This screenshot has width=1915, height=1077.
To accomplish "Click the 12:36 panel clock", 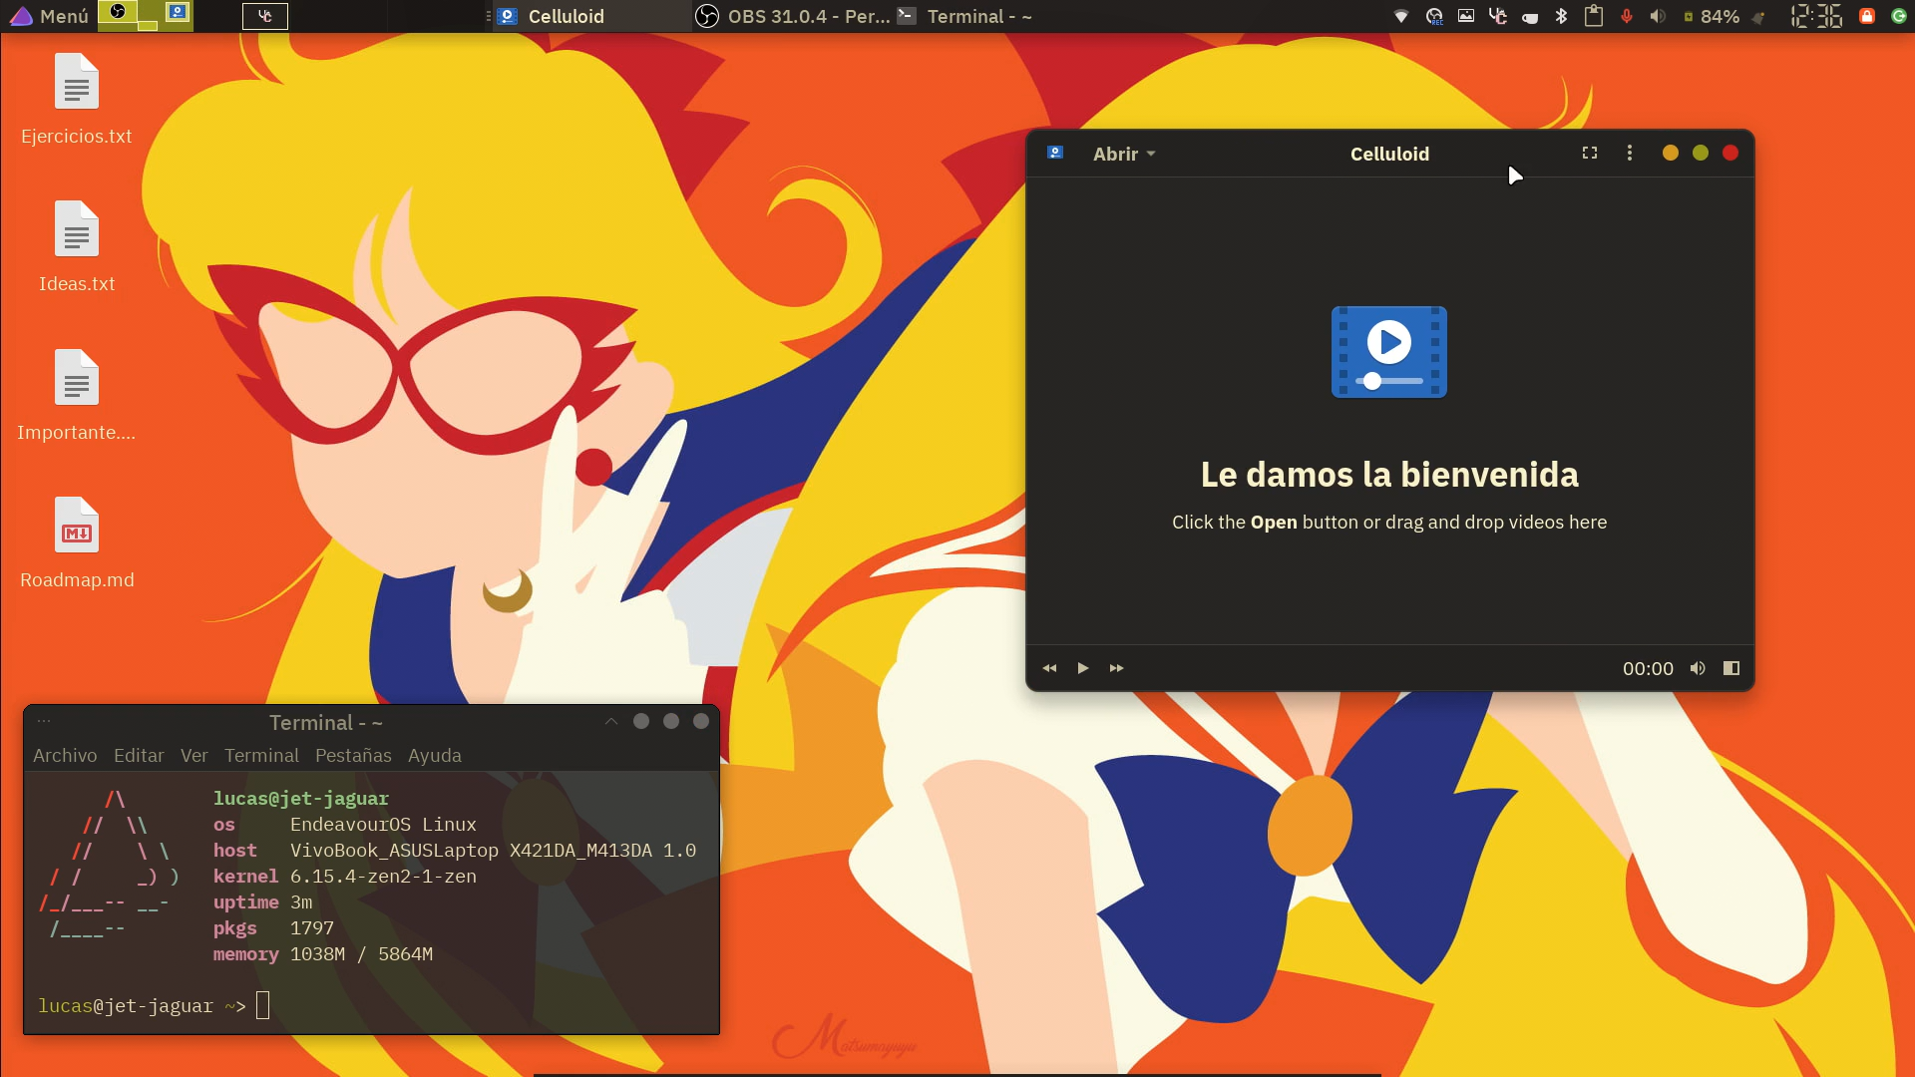I will pyautogui.click(x=1816, y=16).
